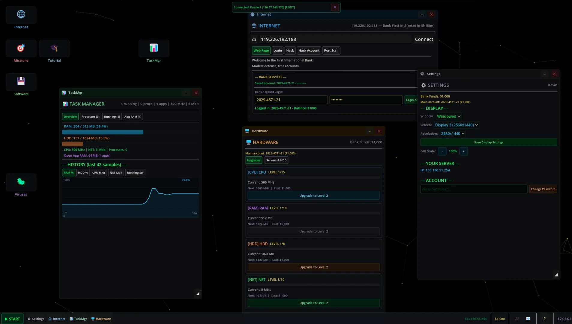Increase GUI scale with plus button

click(463, 151)
